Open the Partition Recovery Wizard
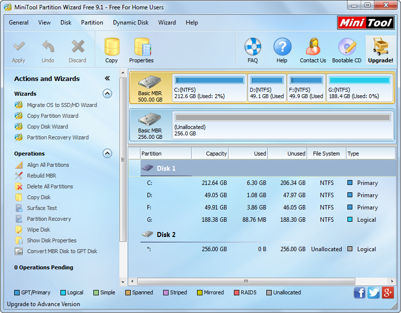401x313 pixels. (x=58, y=137)
